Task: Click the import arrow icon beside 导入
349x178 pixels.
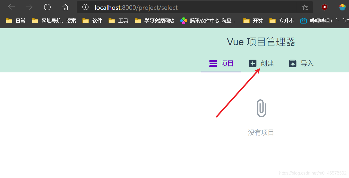Action: tap(292, 63)
